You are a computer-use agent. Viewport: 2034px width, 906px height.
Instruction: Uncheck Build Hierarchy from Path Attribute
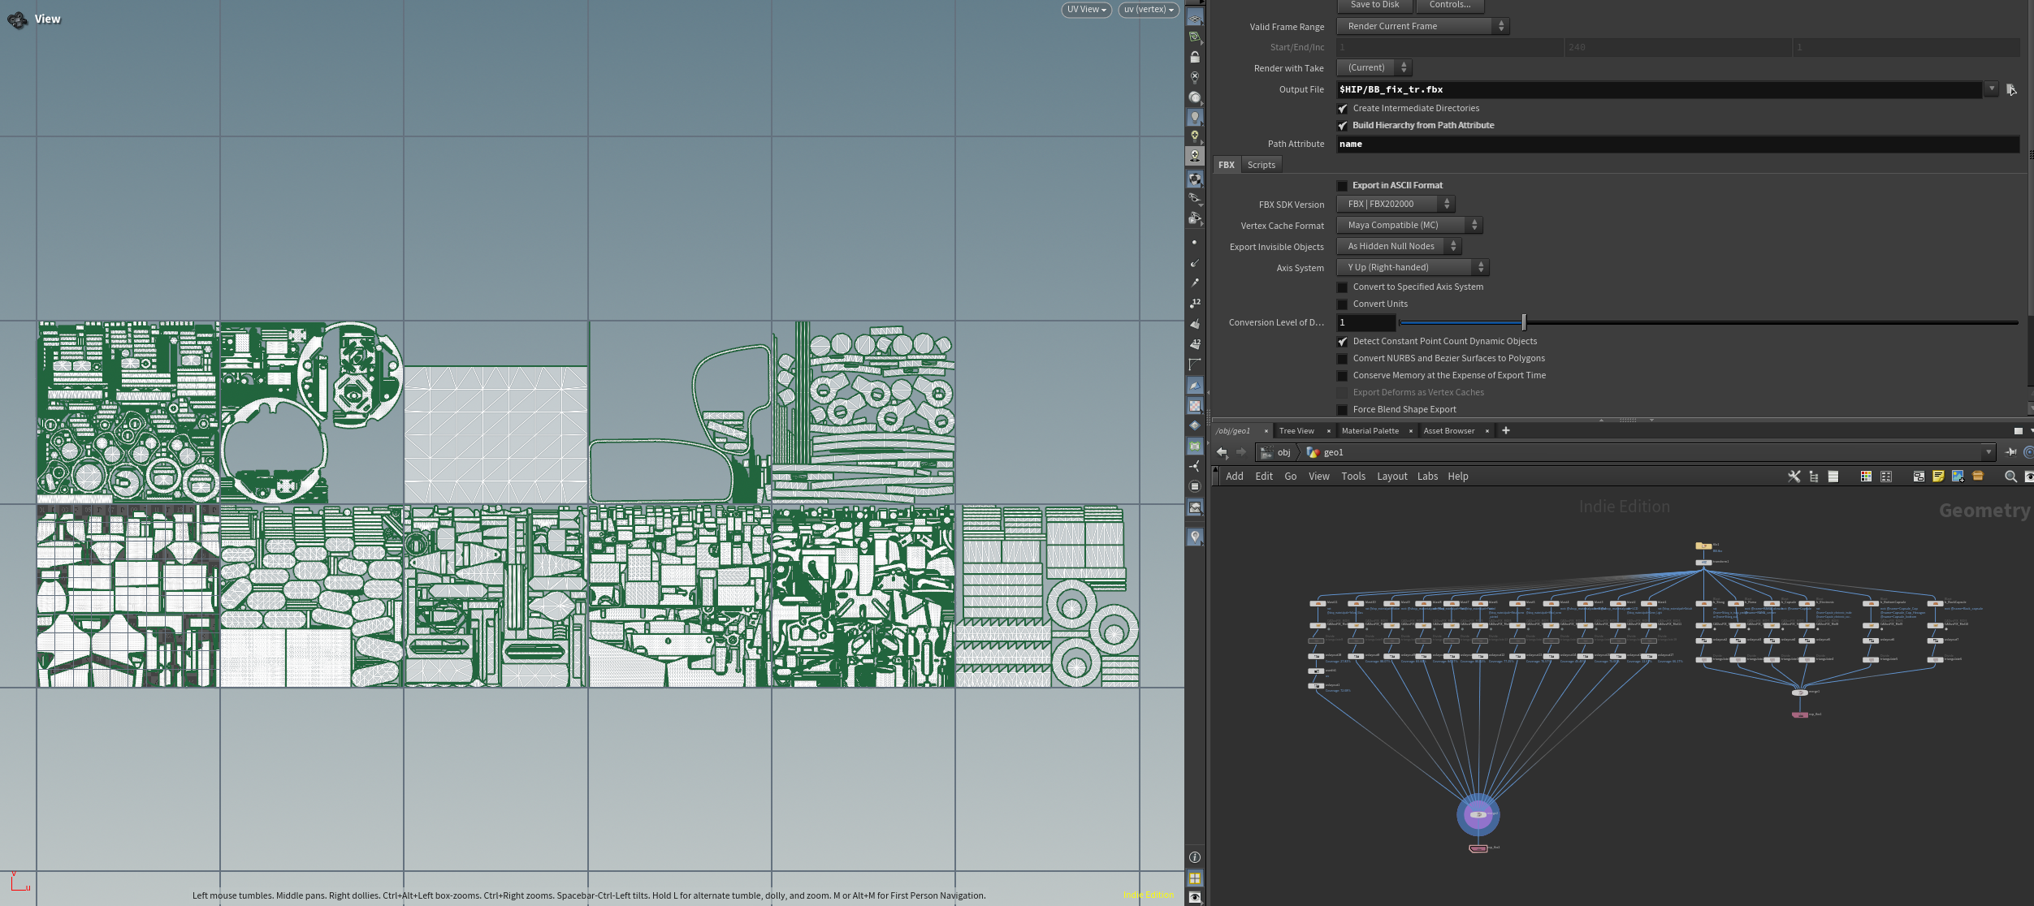pos(1343,126)
